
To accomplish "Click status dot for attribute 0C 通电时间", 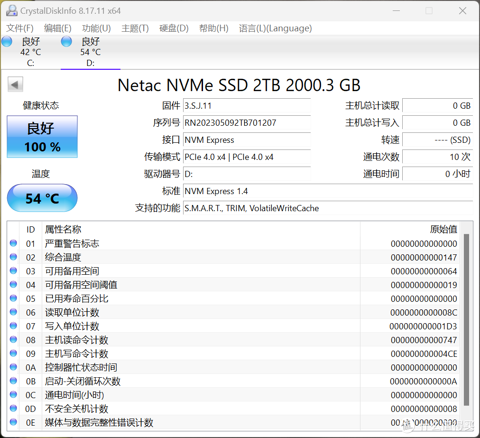I will (x=13, y=394).
